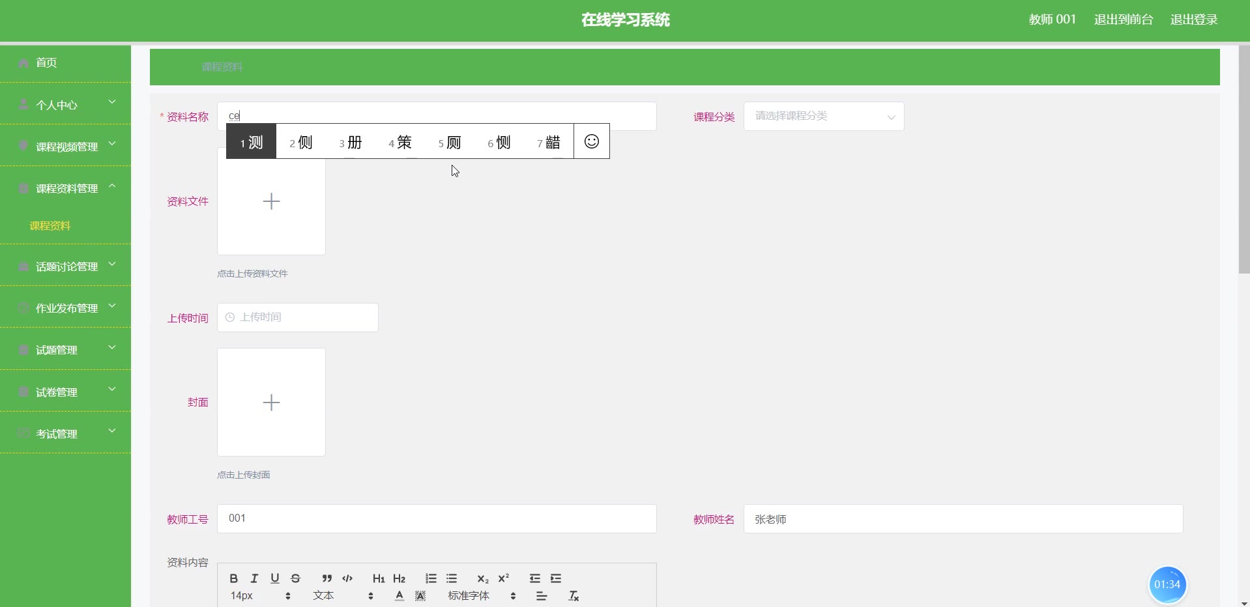Open the 课程资料 submenu item

(x=50, y=225)
